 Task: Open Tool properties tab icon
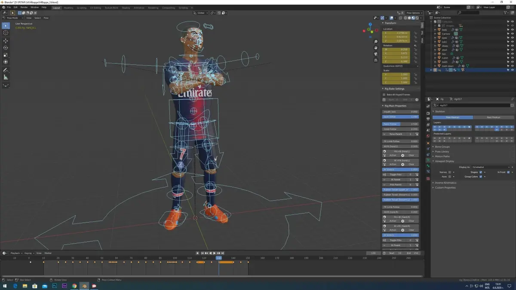(x=428, y=106)
